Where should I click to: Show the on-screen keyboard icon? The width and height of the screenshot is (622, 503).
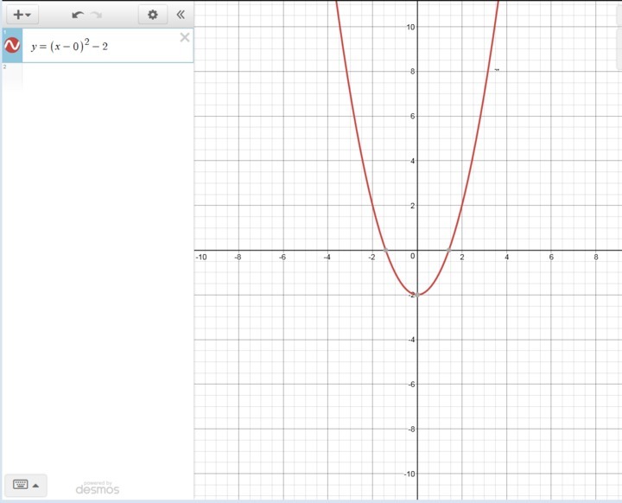tap(19, 485)
